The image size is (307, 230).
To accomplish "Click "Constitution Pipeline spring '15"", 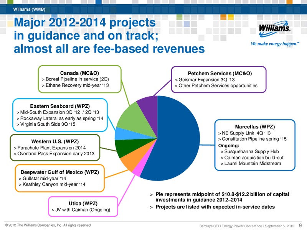I will tap(254, 139).
